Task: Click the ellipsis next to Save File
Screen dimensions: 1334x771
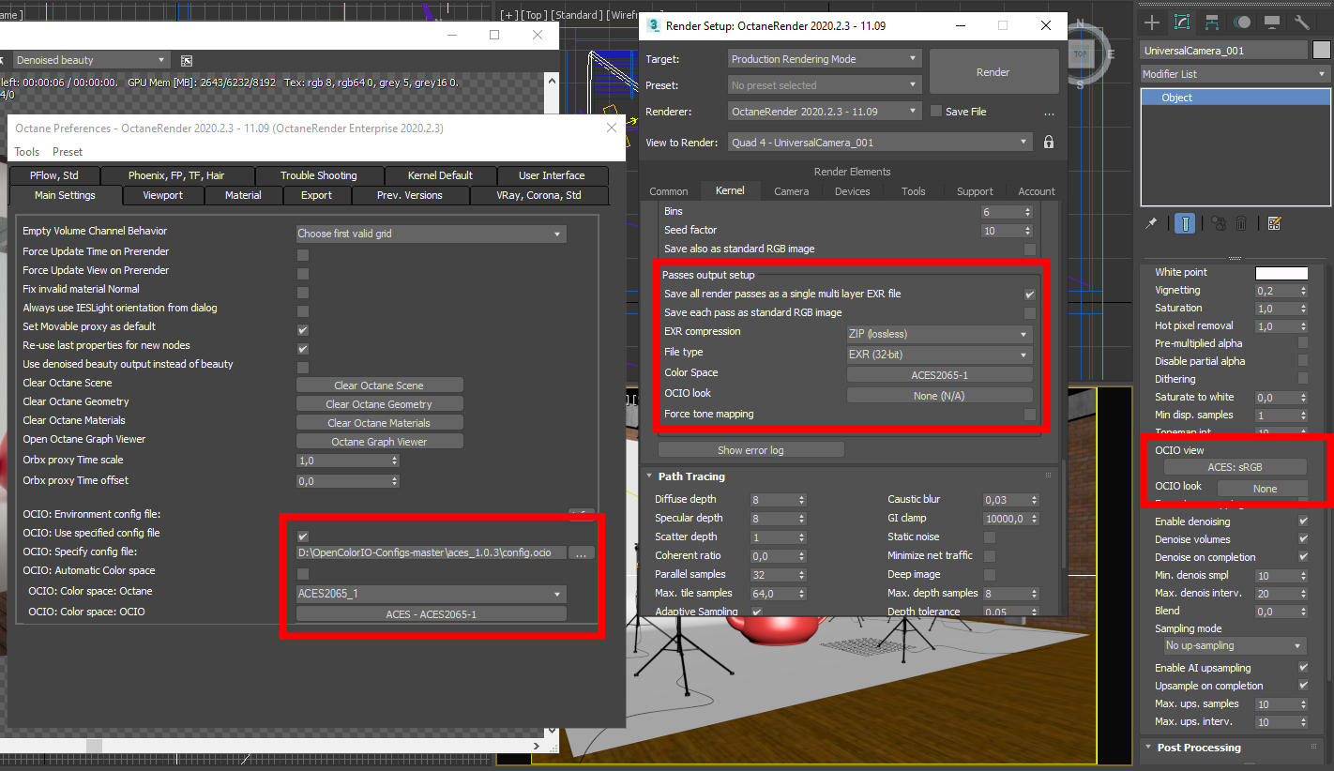Action: [x=1049, y=112]
